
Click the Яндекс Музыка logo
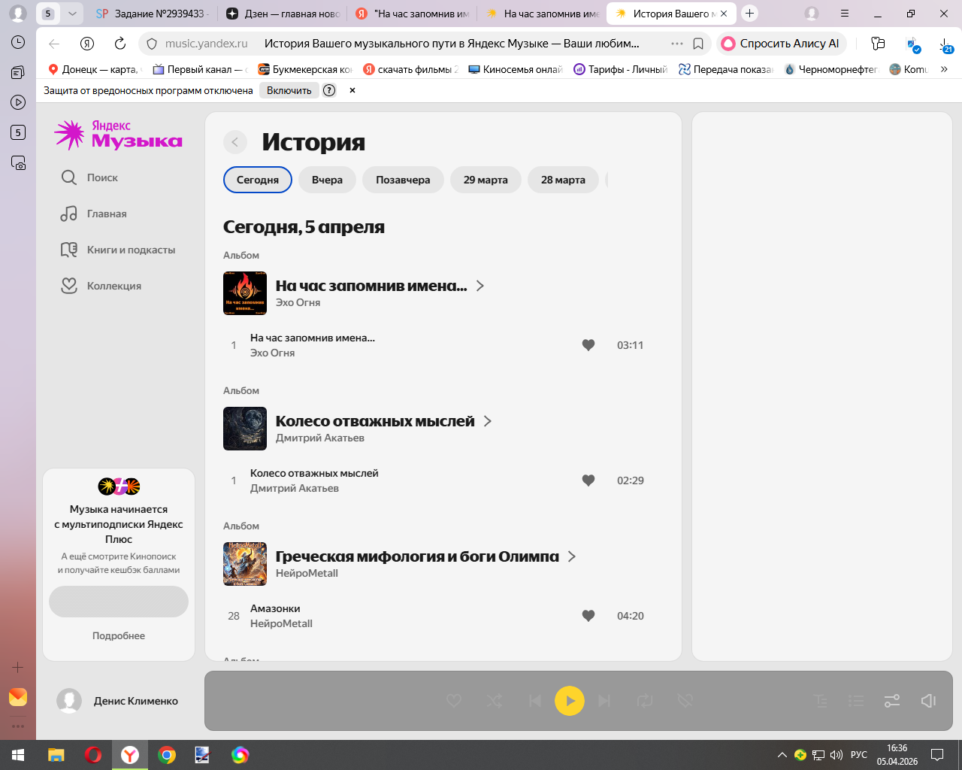[118, 135]
